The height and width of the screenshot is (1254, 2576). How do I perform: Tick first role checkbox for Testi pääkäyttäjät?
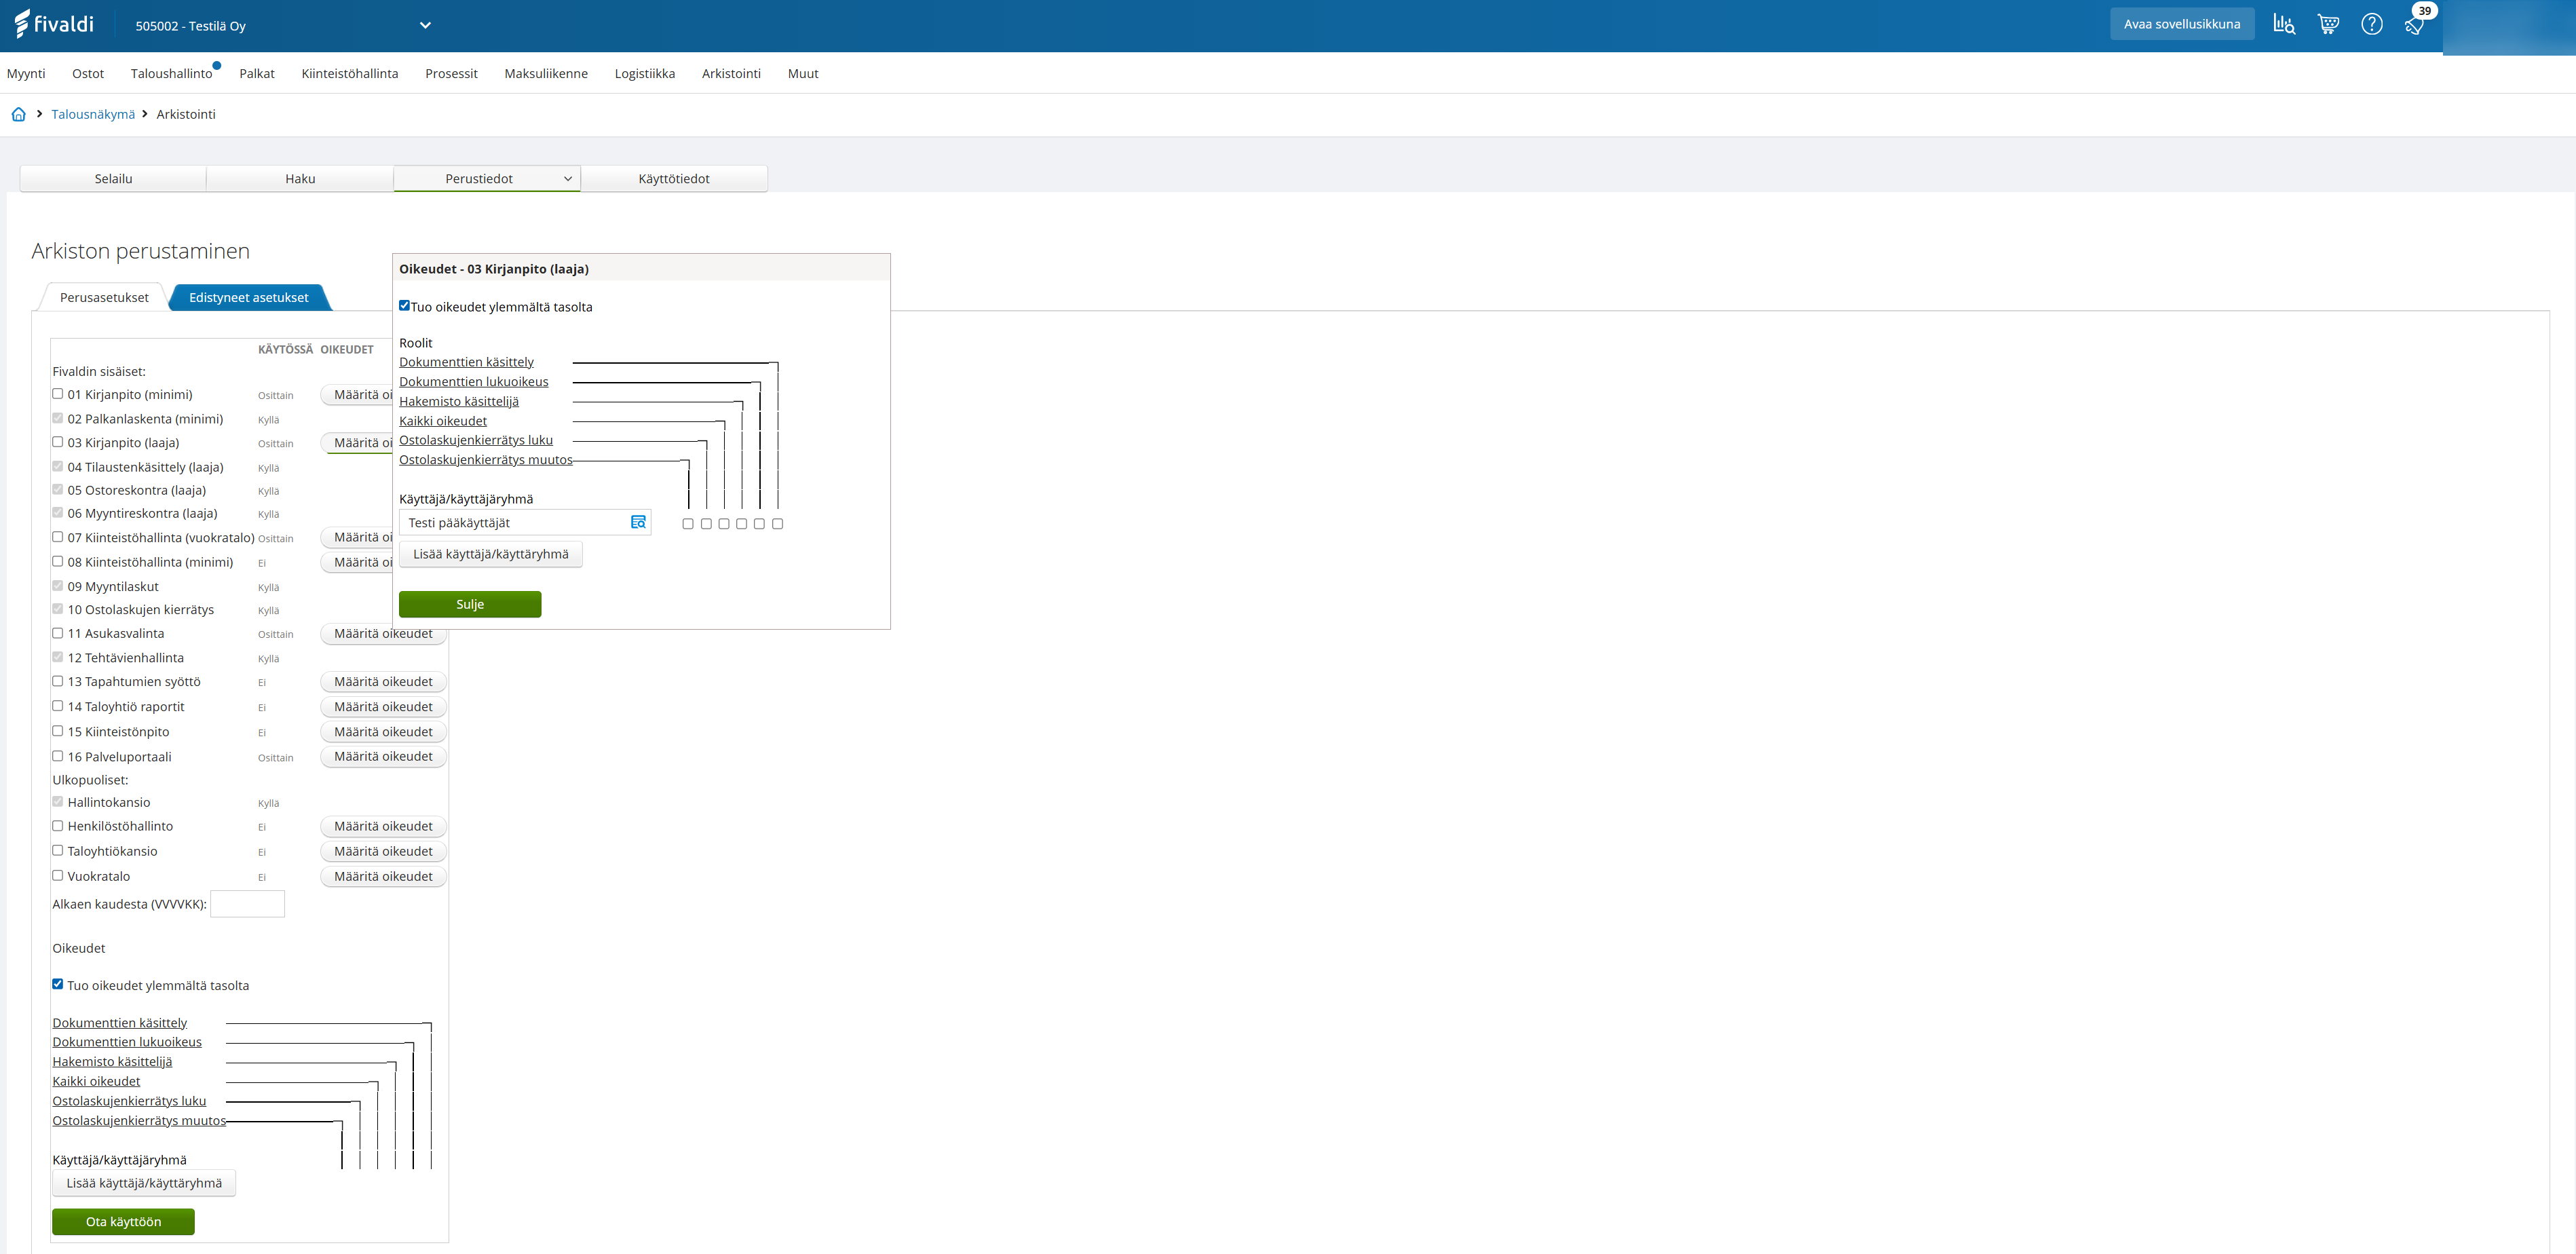pyautogui.click(x=688, y=524)
